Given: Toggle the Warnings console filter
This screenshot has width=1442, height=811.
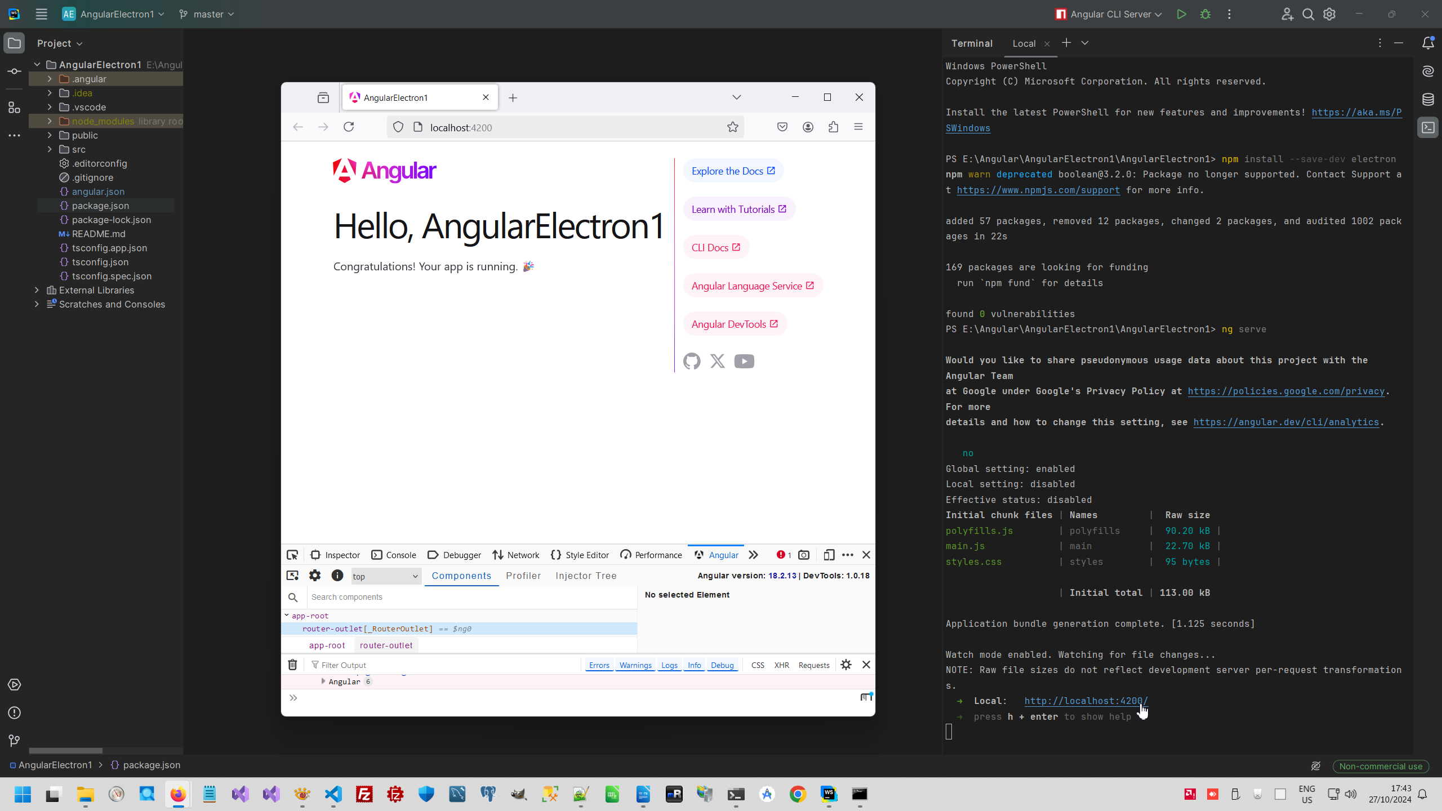Looking at the screenshot, I should [635, 665].
